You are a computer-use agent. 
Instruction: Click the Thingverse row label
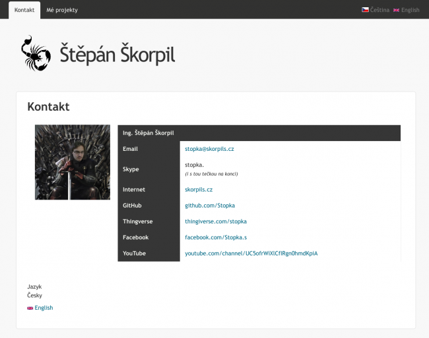(138, 221)
